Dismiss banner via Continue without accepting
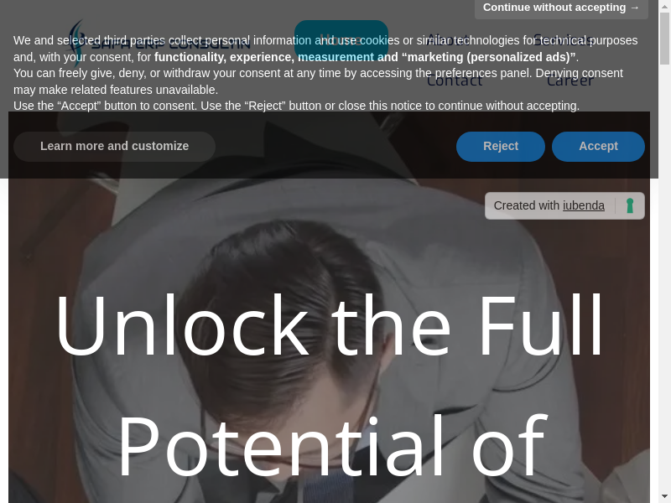Screen dimensions: 671x503 561,8
